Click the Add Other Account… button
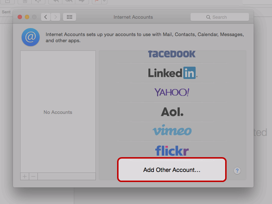Image resolution: width=272 pixels, height=204 pixels. (172, 170)
